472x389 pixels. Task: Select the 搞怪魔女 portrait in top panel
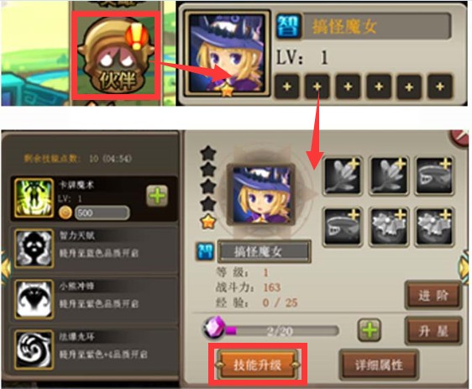pos(227,54)
